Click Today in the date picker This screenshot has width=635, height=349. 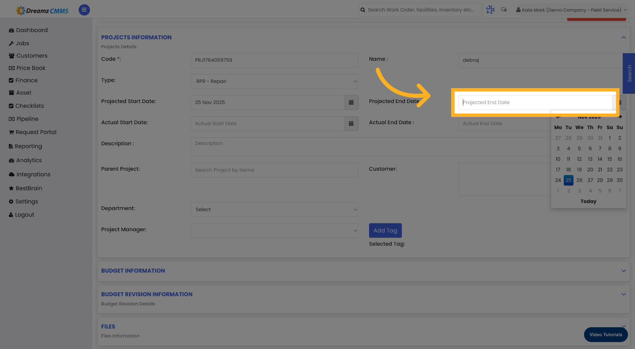(588, 201)
